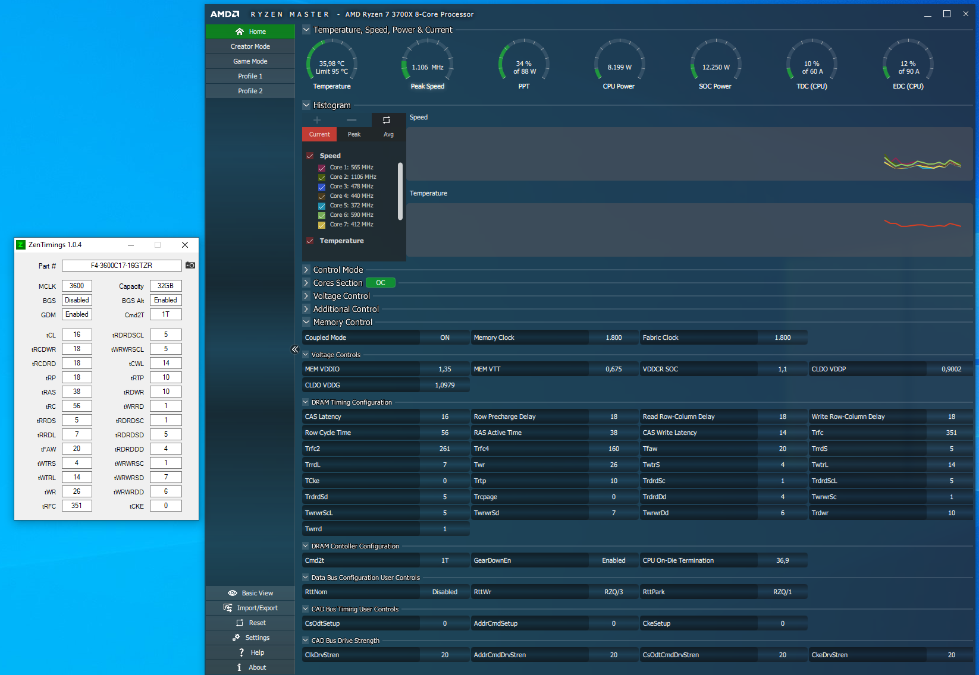Click the SOC Power gauge dial

[x=716, y=61]
